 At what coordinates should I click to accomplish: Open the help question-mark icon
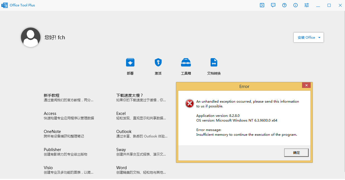(x=284, y=5)
